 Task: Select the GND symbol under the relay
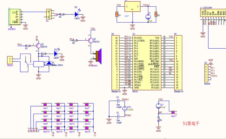tap(39, 76)
